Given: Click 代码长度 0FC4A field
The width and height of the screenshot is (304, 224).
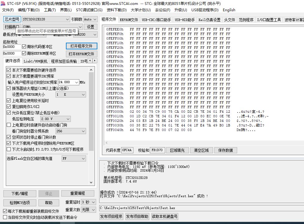Looking at the screenshot, I should [127, 150].
